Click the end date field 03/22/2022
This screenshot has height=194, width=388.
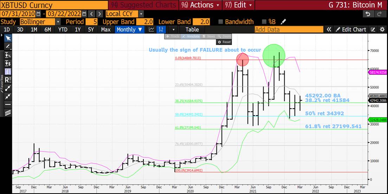(64, 14)
